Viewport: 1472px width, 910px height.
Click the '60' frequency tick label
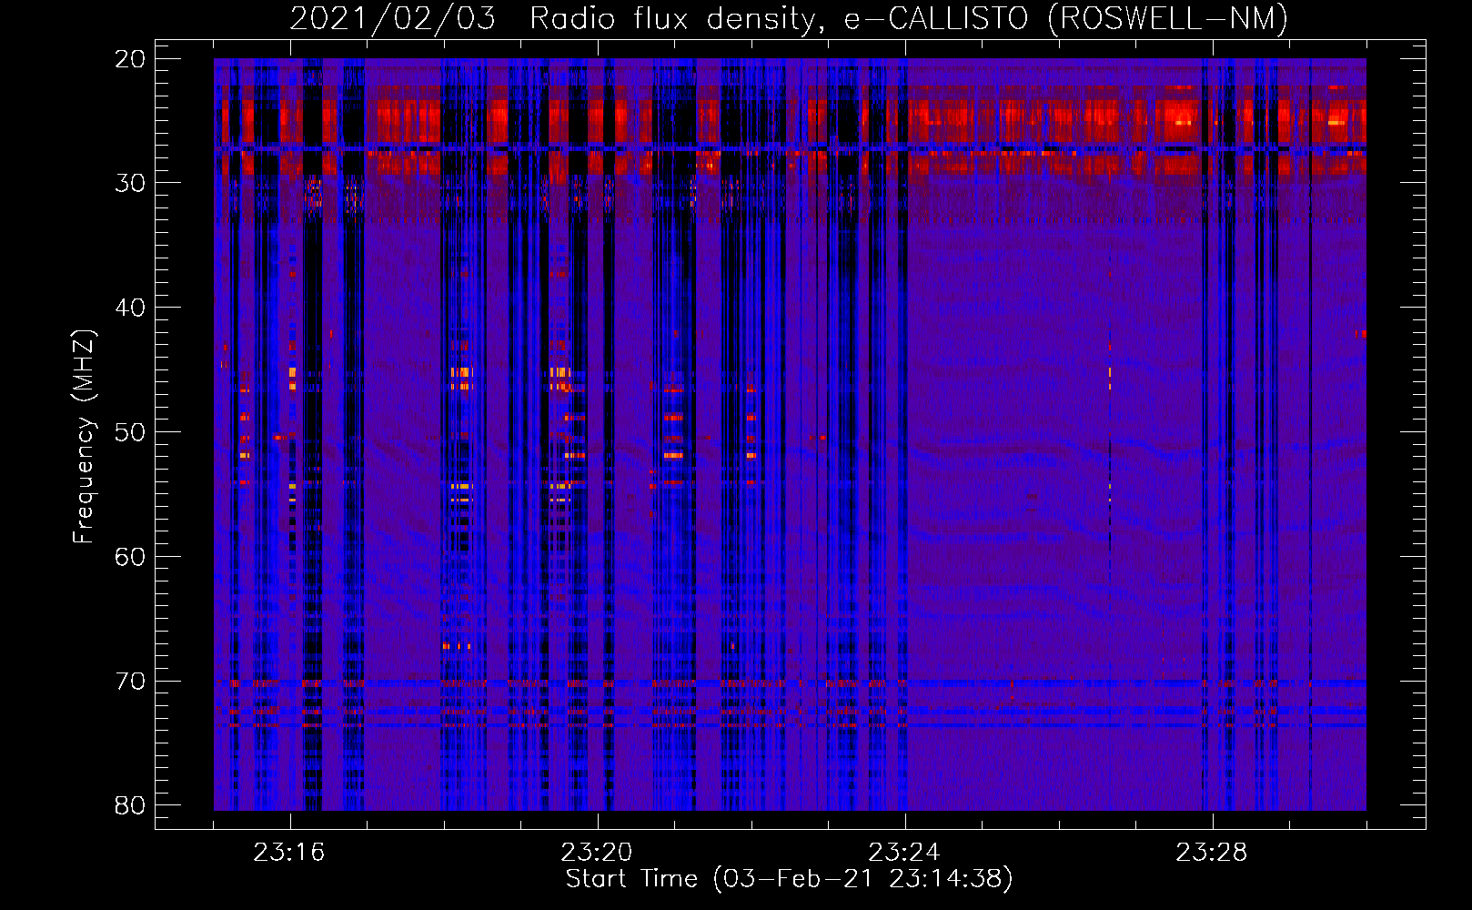click(x=130, y=557)
